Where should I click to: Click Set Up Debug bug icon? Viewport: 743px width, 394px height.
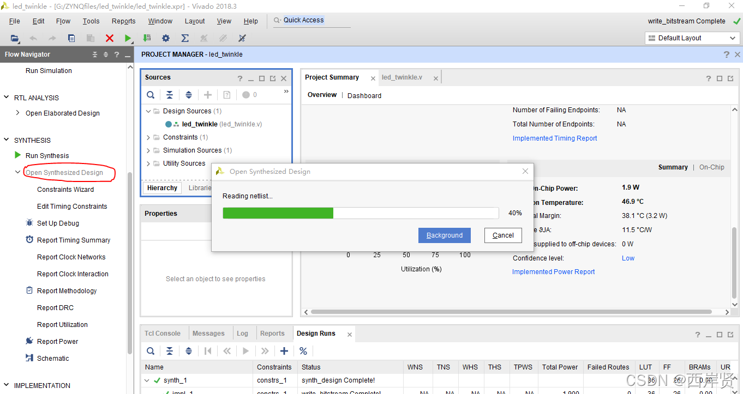[x=29, y=223]
